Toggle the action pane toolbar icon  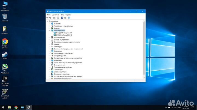pos(65,18)
